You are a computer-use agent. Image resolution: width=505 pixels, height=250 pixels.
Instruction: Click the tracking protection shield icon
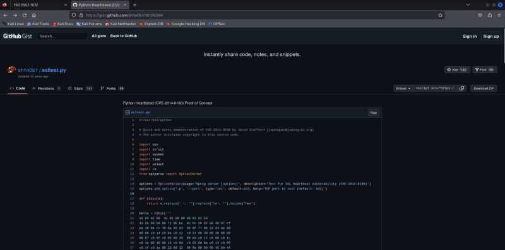pos(74,15)
